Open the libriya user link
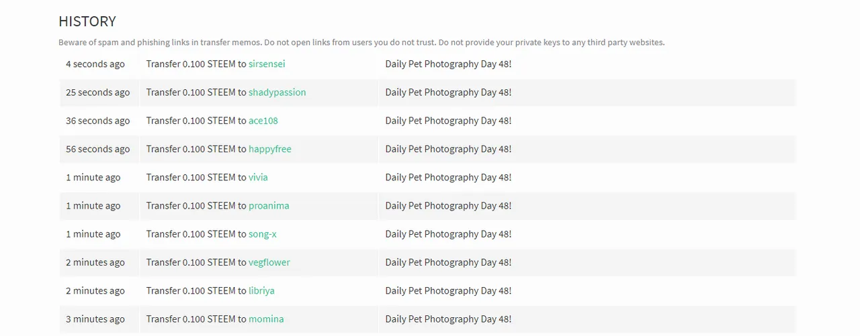This screenshot has width=860, height=336. pyautogui.click(x=261, y=291)
